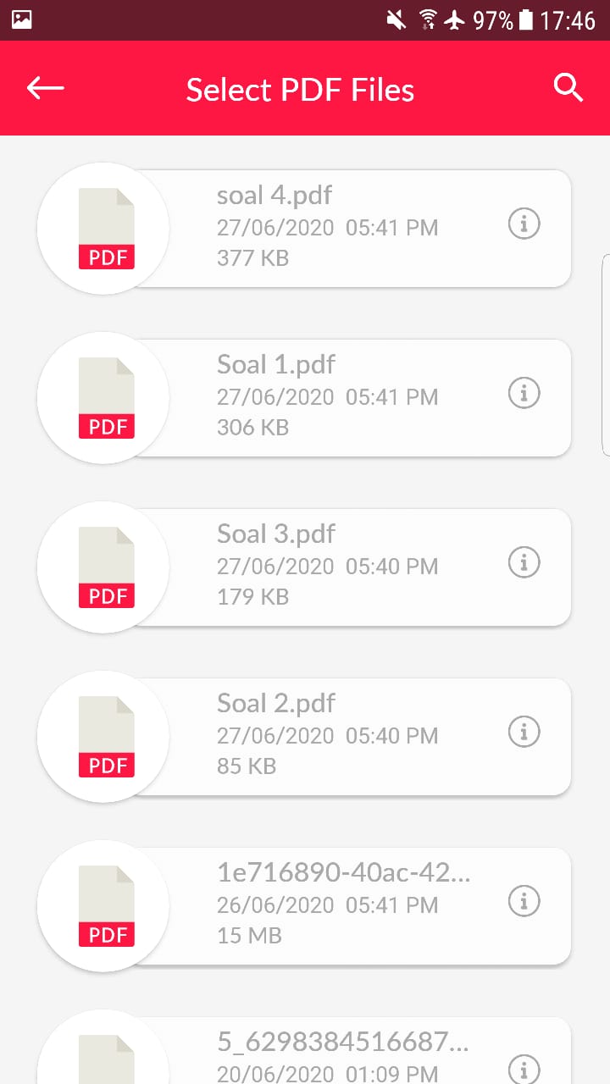
Task: Show info for Soal 2.pdf
Action: pyautogui.click(x=524, y=733)
